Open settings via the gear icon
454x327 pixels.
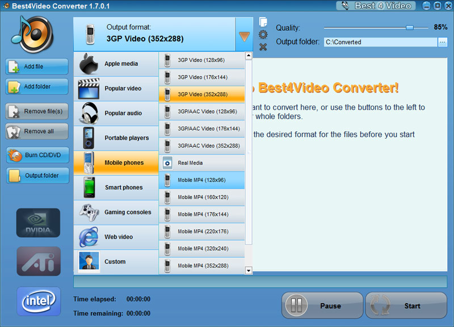[263, 35]
